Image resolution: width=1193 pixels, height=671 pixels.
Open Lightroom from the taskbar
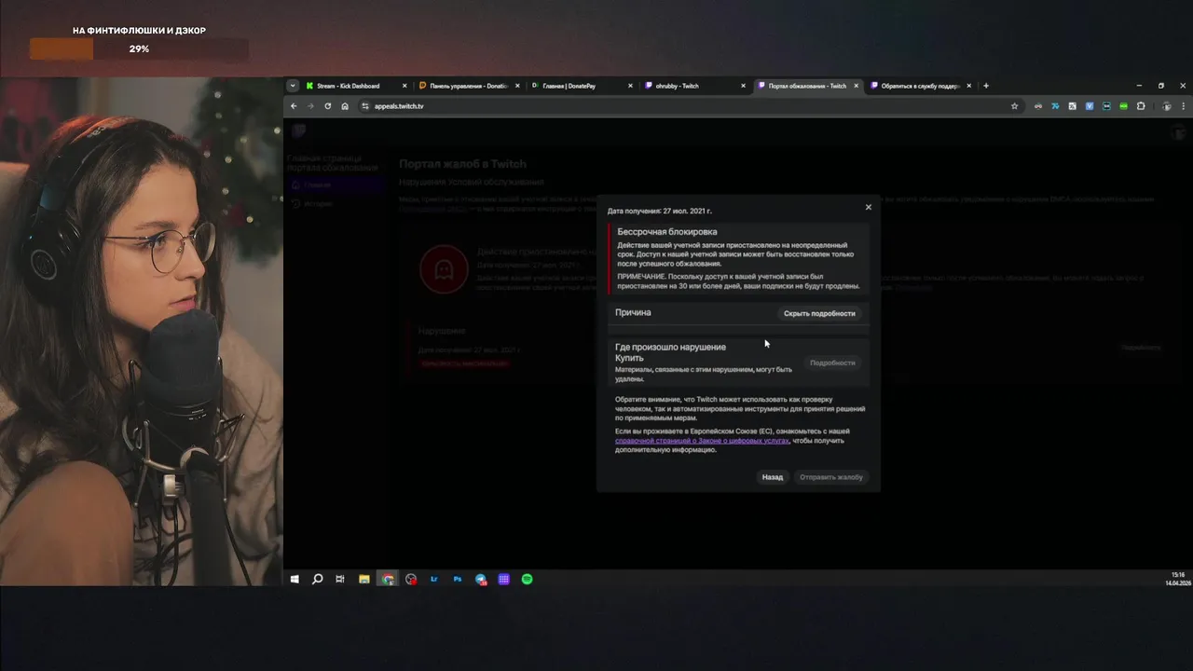[x=434, y=579]
